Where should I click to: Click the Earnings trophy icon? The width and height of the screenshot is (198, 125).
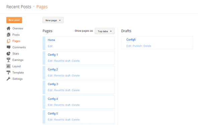tap(8, 60)
